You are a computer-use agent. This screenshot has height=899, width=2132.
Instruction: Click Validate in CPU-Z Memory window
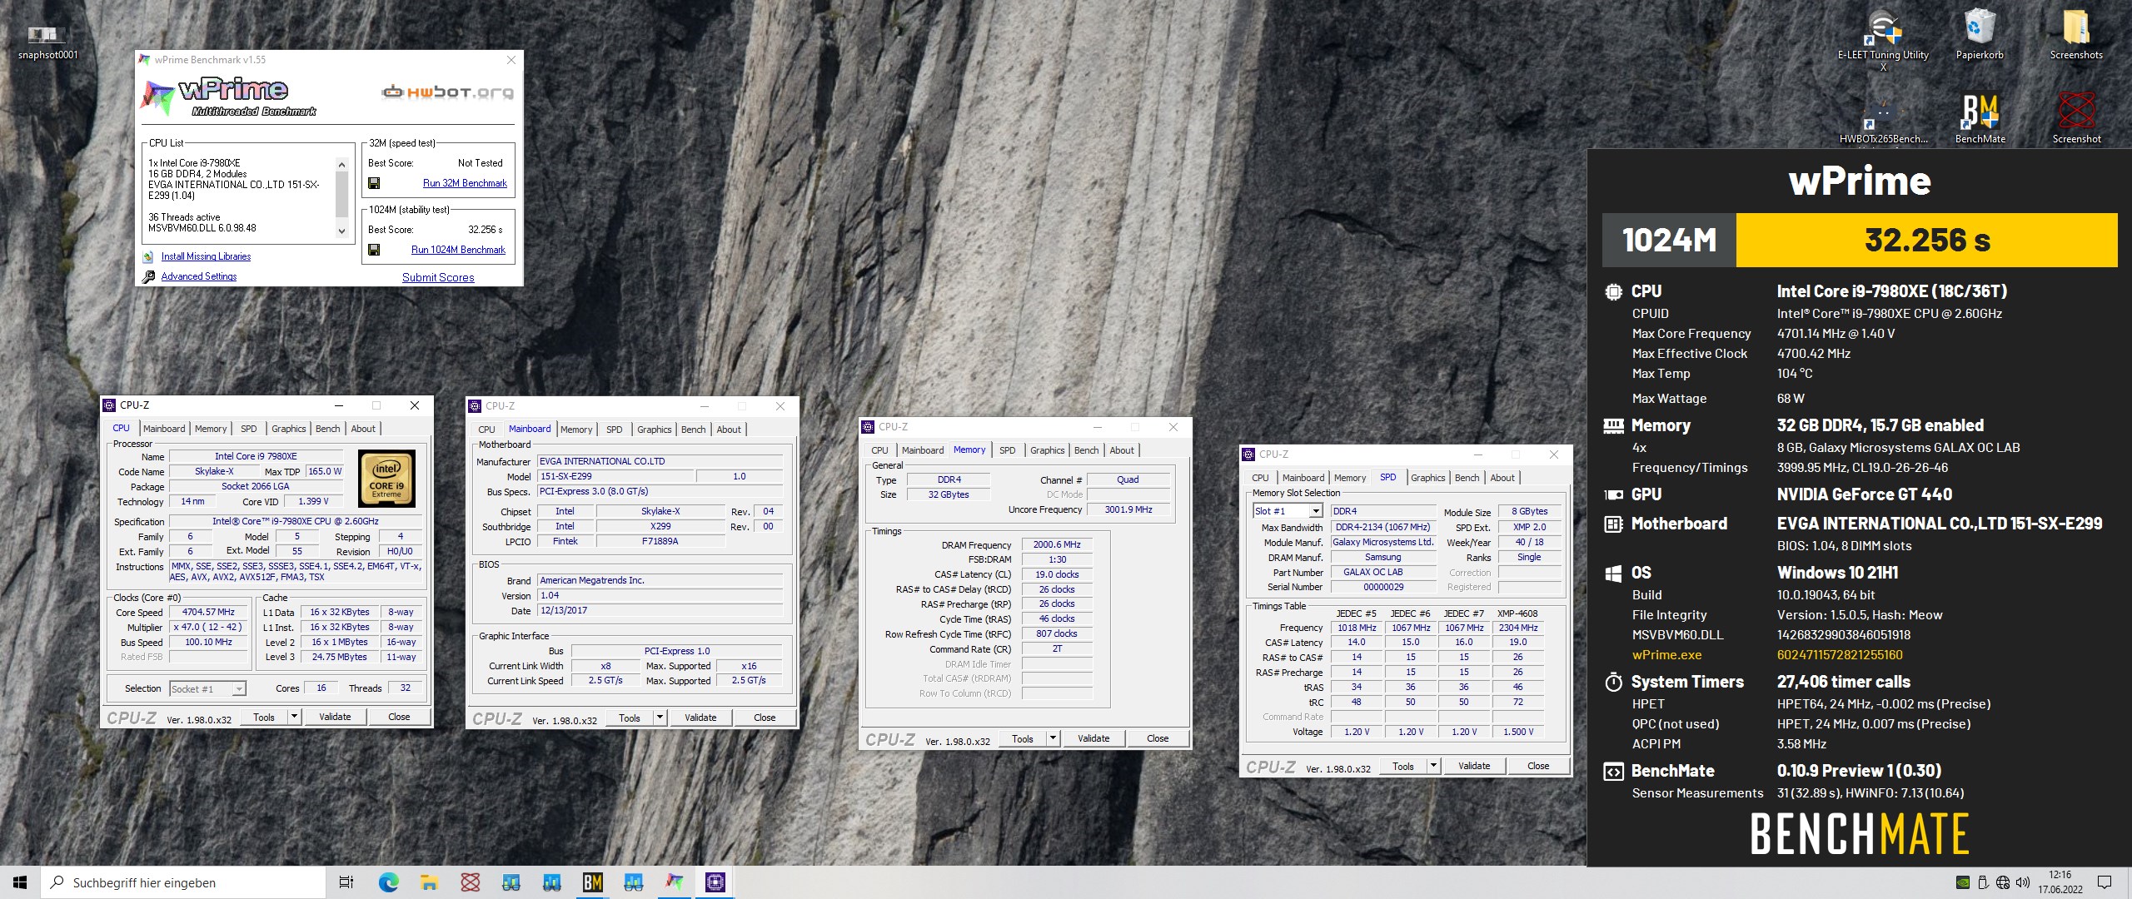[x=1093, y=738]
